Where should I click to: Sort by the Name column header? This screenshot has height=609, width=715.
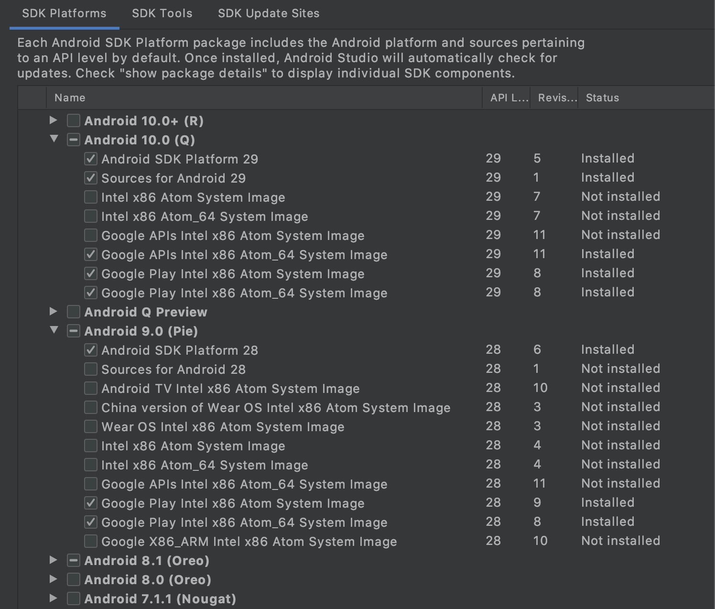click(70, 98)
